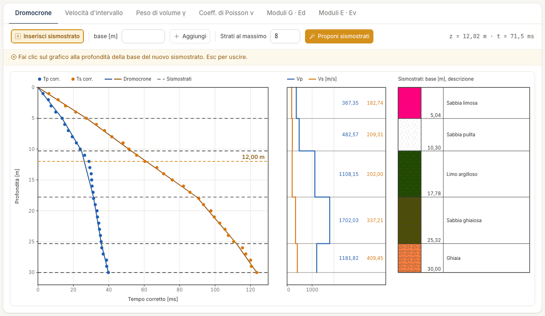The height and width of the screenshot is (316, 545).
Task: Click the Vs value 209,31
Action: [x=375, y=134]
